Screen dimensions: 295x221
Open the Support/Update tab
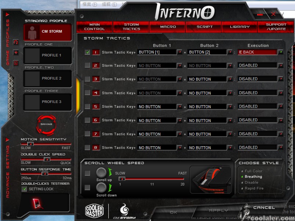coord(276,27)
